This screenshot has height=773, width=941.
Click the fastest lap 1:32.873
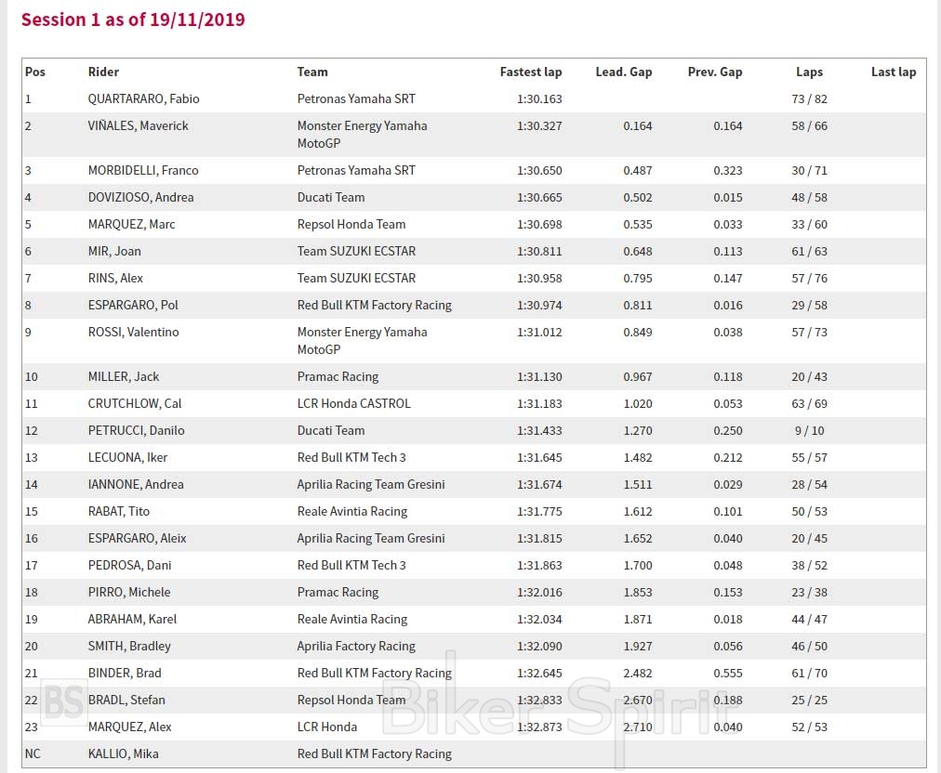[x=539, y=727]
